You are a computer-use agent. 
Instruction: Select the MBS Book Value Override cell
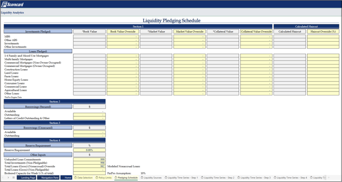pyautogui.click(x=123, y=37)
